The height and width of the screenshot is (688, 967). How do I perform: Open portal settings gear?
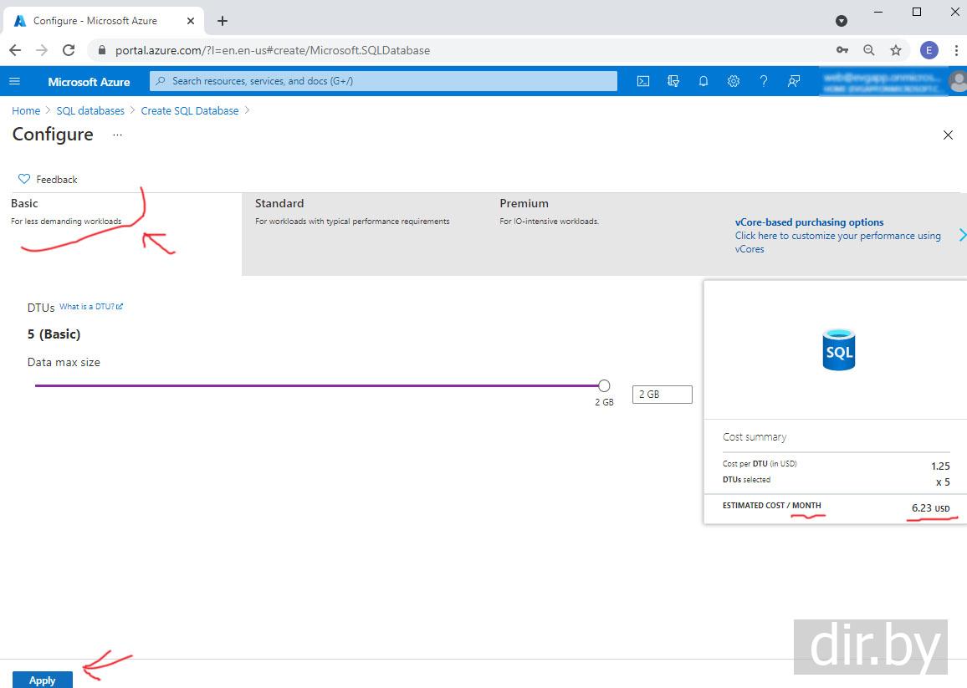734,81
